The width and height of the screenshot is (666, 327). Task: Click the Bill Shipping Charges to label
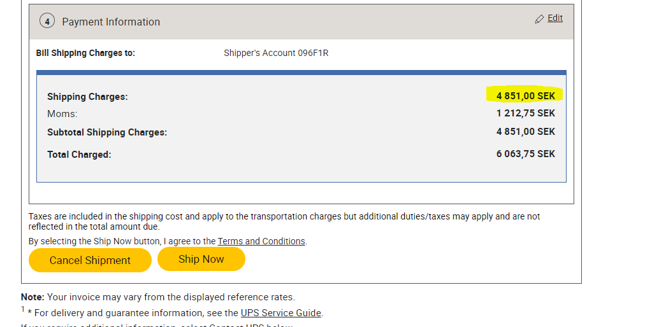[85, 53]
